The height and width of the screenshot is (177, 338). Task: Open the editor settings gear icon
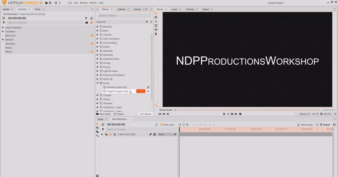click(x=97, y=176)
